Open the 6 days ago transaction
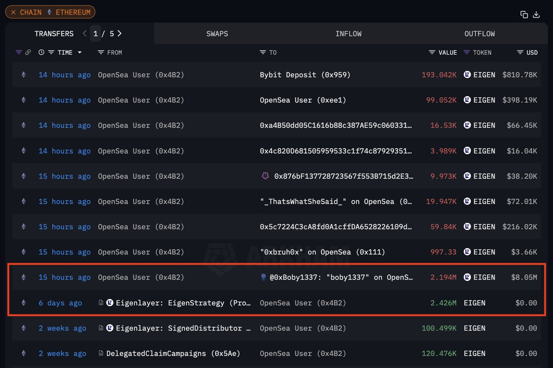Screen dimensions: 553x368 pyautogui.click(x=60, y=303)
